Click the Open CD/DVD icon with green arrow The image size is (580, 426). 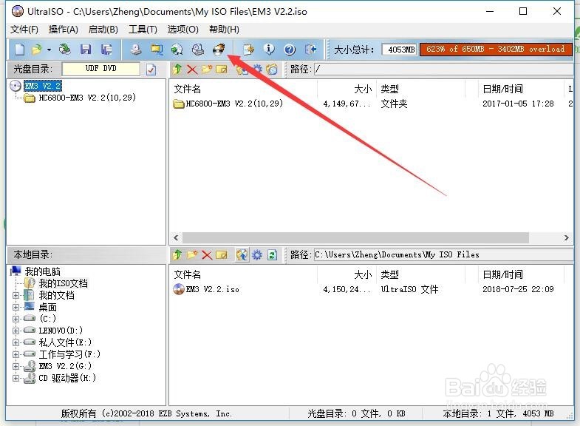[65, 50]
